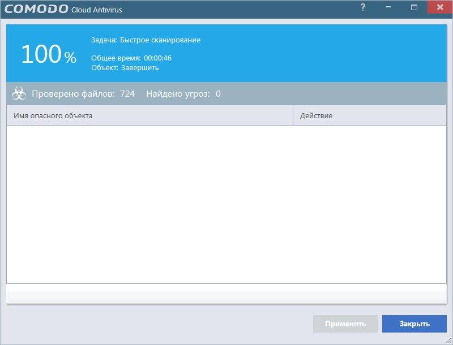Image resolution: width=453 pixels, height=345 pixels.
Task: Click the Задача: Быстрое сканирование text
Action: pos(146,40)
